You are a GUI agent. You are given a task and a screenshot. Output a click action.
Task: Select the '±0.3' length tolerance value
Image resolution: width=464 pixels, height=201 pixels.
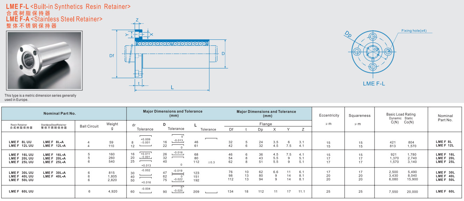[211, 162]
